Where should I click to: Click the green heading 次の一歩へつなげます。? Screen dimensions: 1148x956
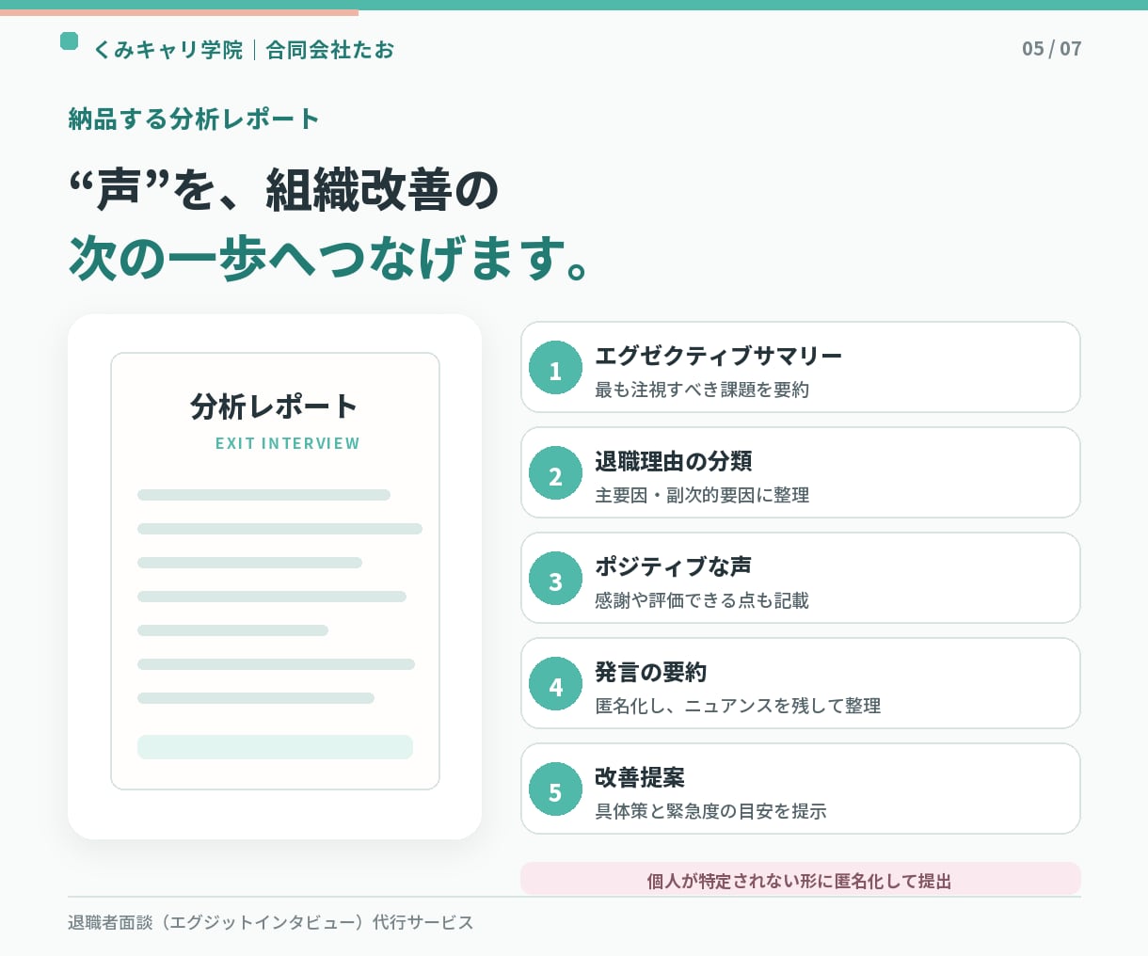[330, 258]
